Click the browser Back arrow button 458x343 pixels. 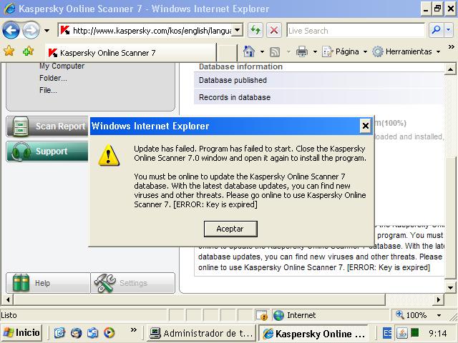tap(11, 31)
